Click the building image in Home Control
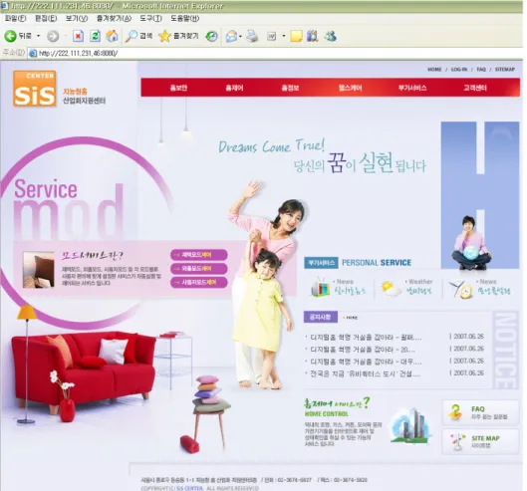Screen dimensions: 527x491 click(x=410, y=426)
